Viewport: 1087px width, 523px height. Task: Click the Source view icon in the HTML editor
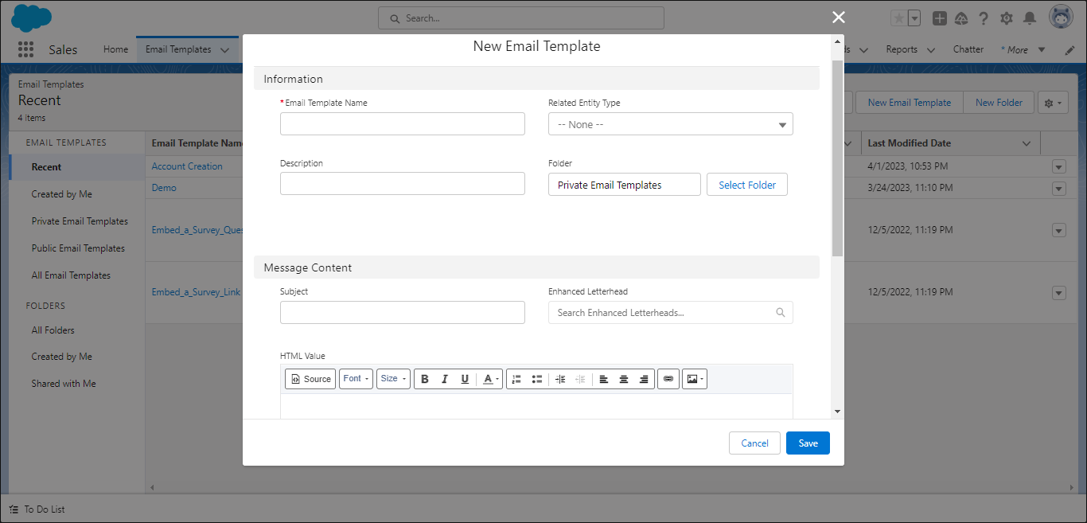310,378
